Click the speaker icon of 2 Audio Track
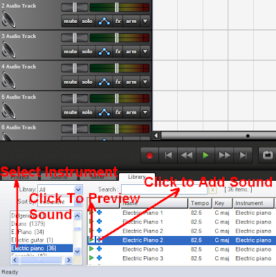 tap(9, 20)
